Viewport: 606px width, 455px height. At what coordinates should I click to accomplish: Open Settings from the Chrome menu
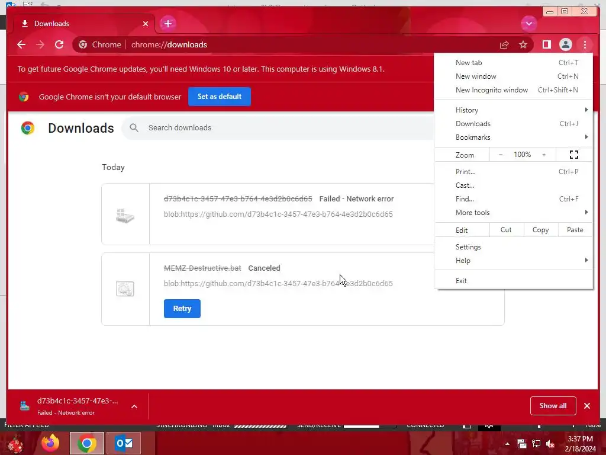514,247
